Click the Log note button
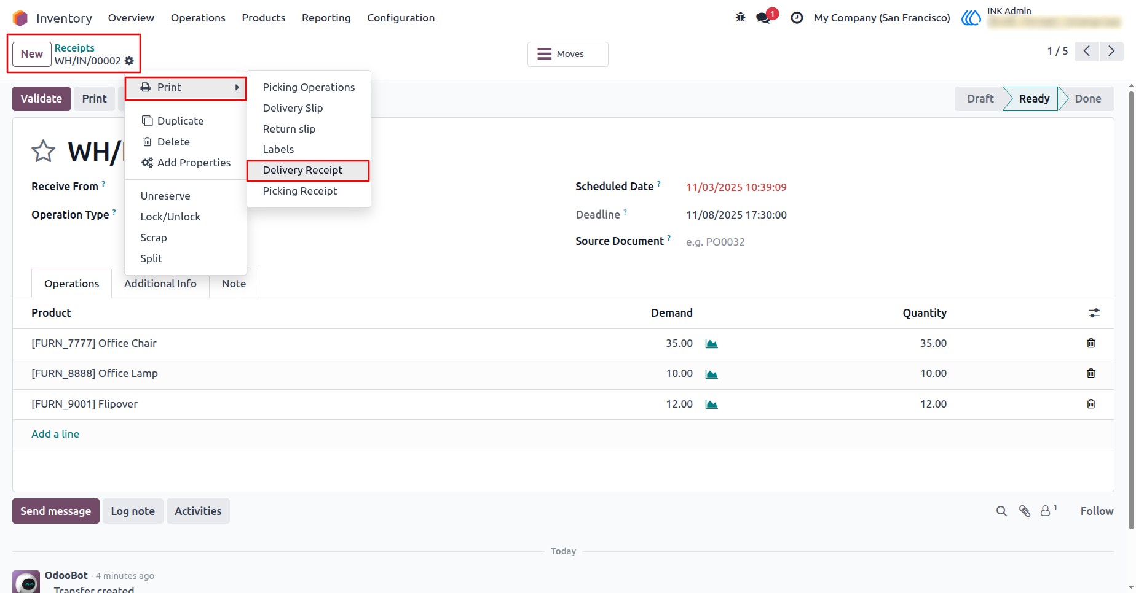Viewport: 1136px width, 593px height. click(133, 511)
